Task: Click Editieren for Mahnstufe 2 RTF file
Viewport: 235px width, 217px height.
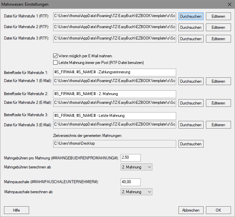Action: [x=218, y=27]
